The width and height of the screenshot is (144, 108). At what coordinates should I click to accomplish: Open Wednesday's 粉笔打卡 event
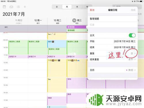click(76, 57)
